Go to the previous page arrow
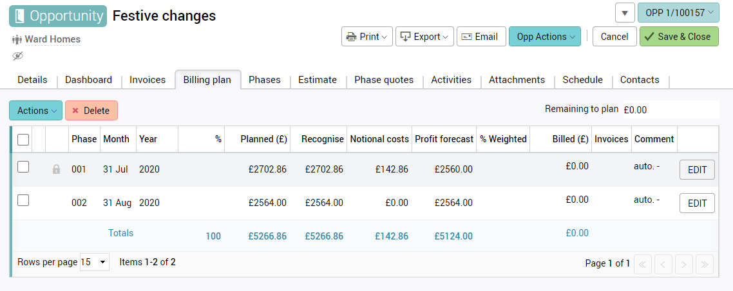The width and height of the screenshot is (733, 291). point(663,263)
